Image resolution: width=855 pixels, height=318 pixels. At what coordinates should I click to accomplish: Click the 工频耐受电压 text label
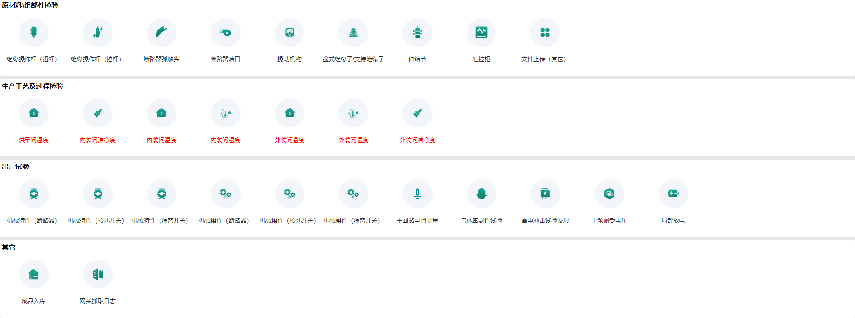(609, 220)
